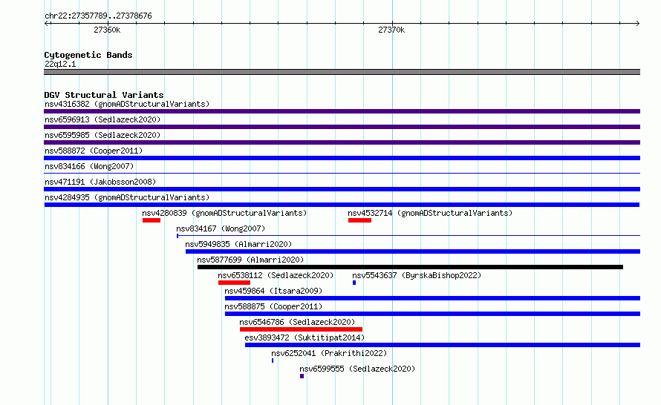Open nsv5949835 (Almarri2020) label
This screenshot has width=661, height=405.
238,244
